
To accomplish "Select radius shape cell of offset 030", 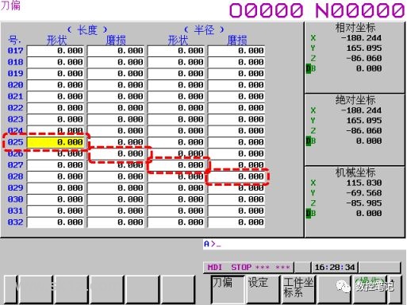I will (x=176, y=199).
